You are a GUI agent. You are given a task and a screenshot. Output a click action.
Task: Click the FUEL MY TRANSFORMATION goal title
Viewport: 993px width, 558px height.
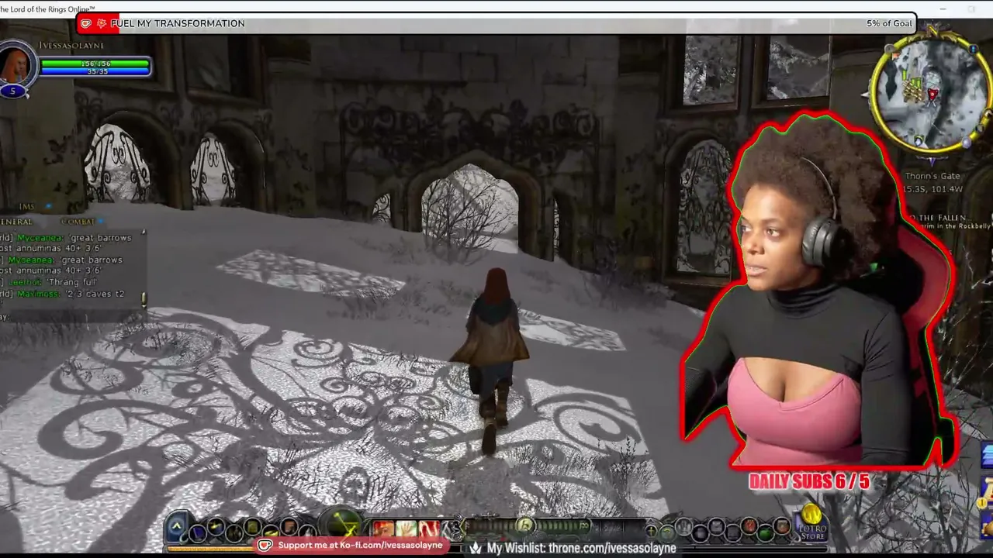tap(178, 23)
